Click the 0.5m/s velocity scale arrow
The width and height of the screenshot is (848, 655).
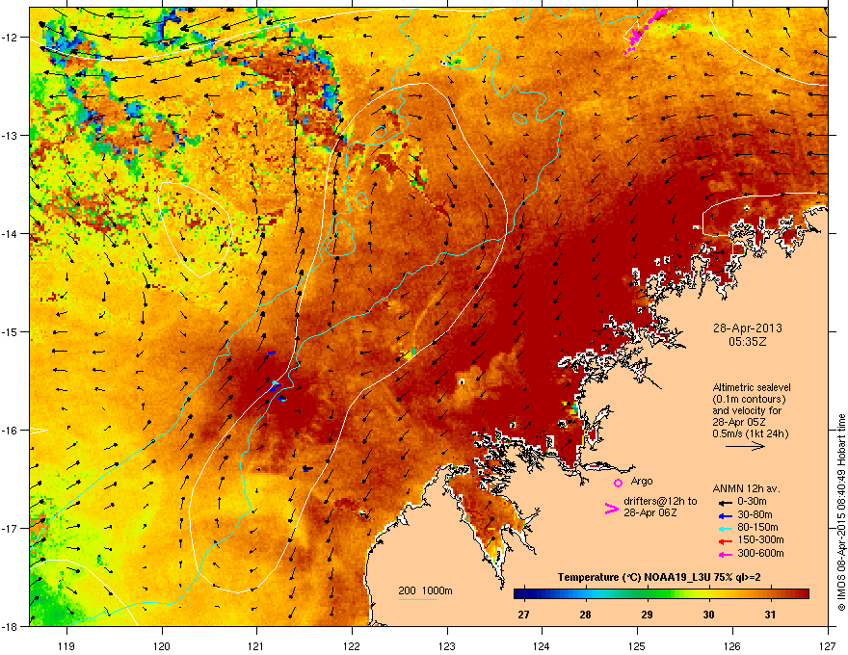click(745, 446)
